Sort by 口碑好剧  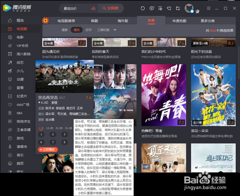tap(104, 30)
